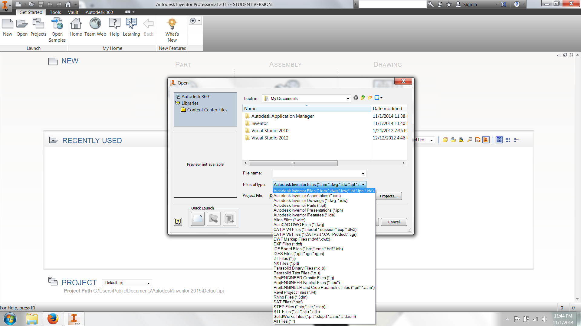Switch to the List view layout
The width and height of the screenshot is (581, 326).
click(517, 139)
